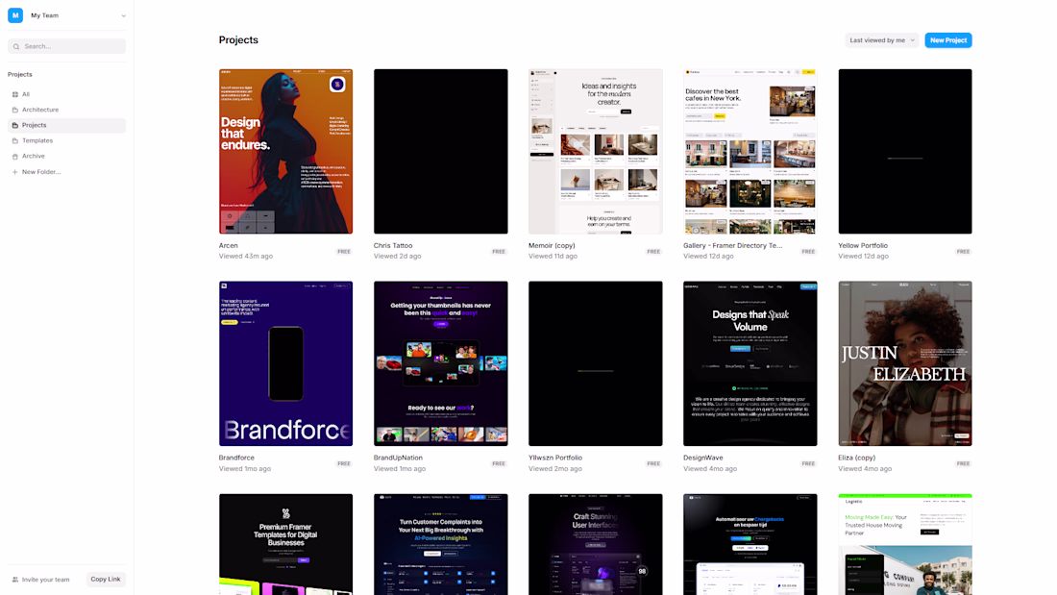
Task: Click the Yellow Portfolio project title
Action: [x=863, y=245]
